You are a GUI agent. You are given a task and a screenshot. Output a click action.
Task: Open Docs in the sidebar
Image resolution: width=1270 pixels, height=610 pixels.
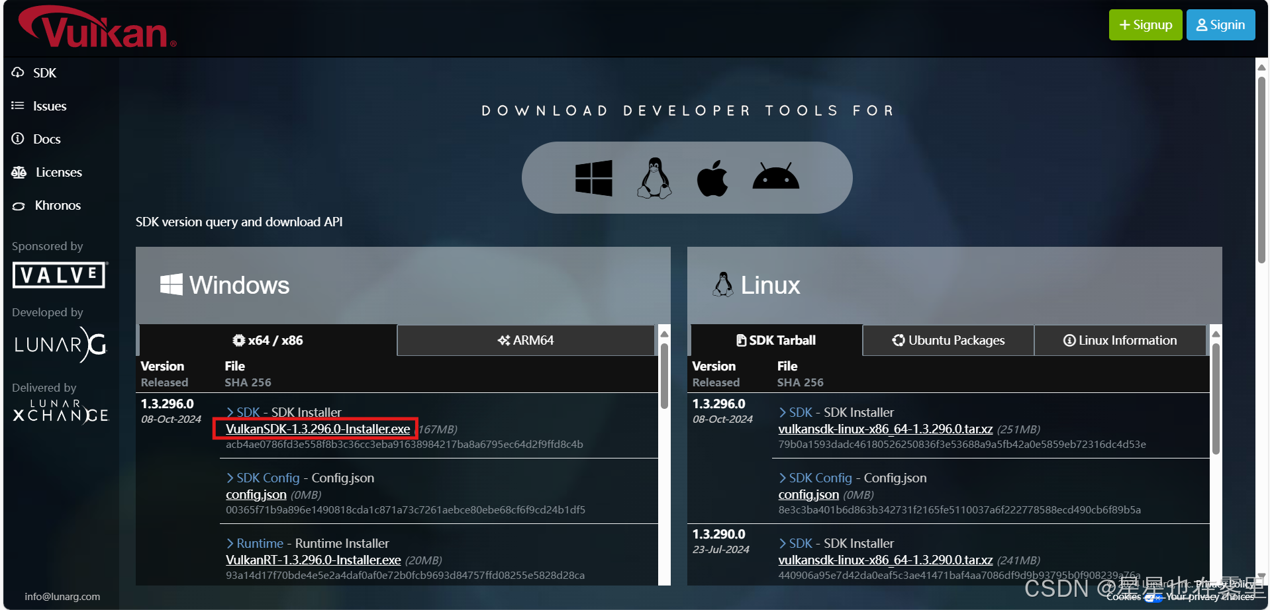pos(36,139)
